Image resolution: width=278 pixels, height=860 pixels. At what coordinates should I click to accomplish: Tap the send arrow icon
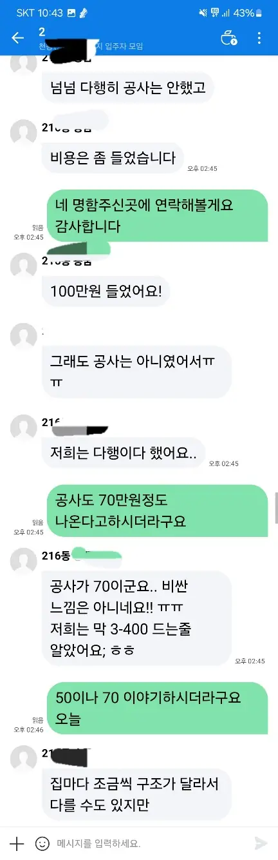261,843
